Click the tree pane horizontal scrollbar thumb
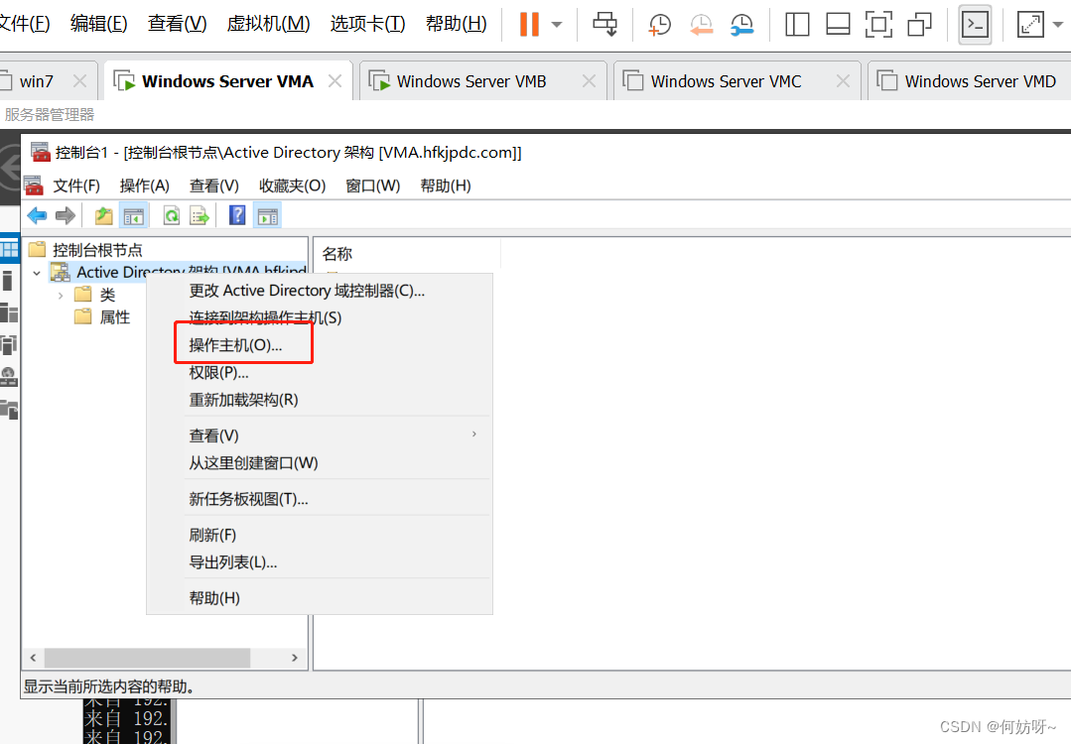This screenshot has width=1071, height=744. click(147, 657)
